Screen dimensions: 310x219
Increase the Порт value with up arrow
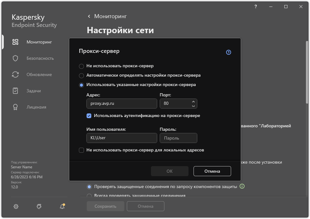click(194, 101)
